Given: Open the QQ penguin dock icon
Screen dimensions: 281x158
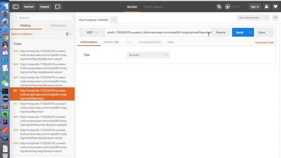Looking at the screenshot, I should pyautogui.click(x=5, y=45).
